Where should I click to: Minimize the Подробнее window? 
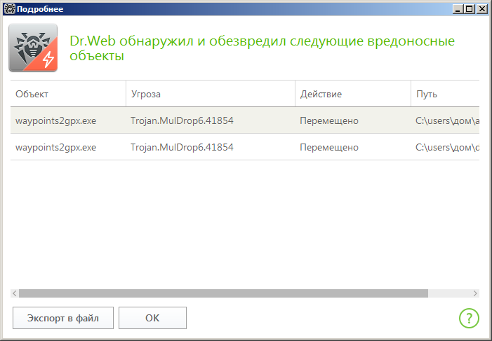[458, 9]
